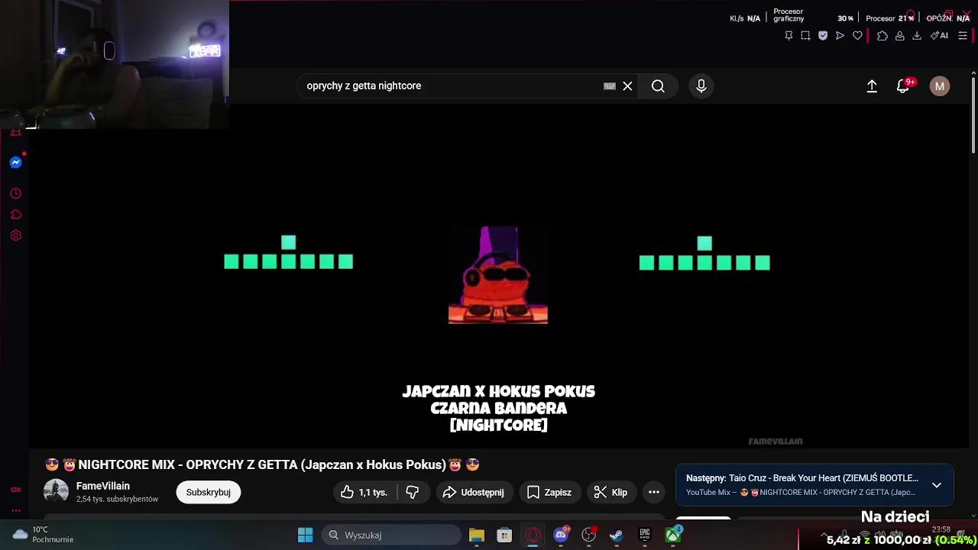
Task: Open the Windows Start button
Action: (305, 535)
